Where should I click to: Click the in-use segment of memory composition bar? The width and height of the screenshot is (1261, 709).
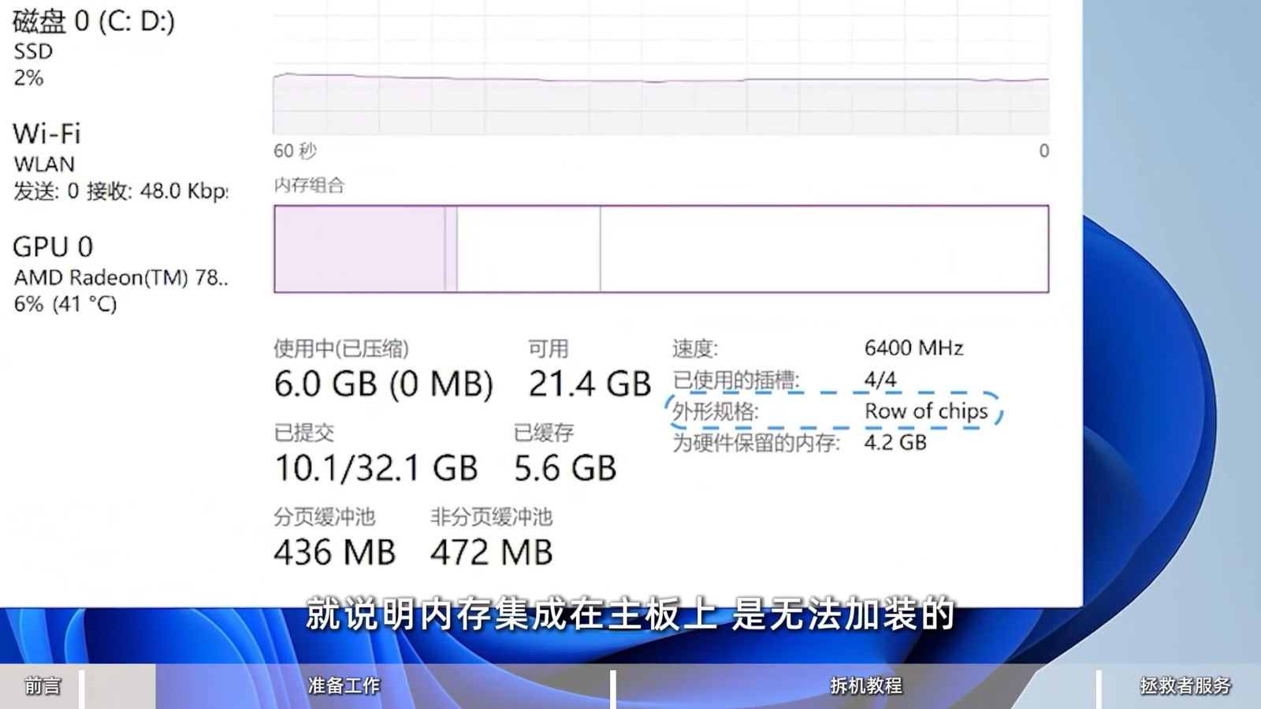coord(359,249)
